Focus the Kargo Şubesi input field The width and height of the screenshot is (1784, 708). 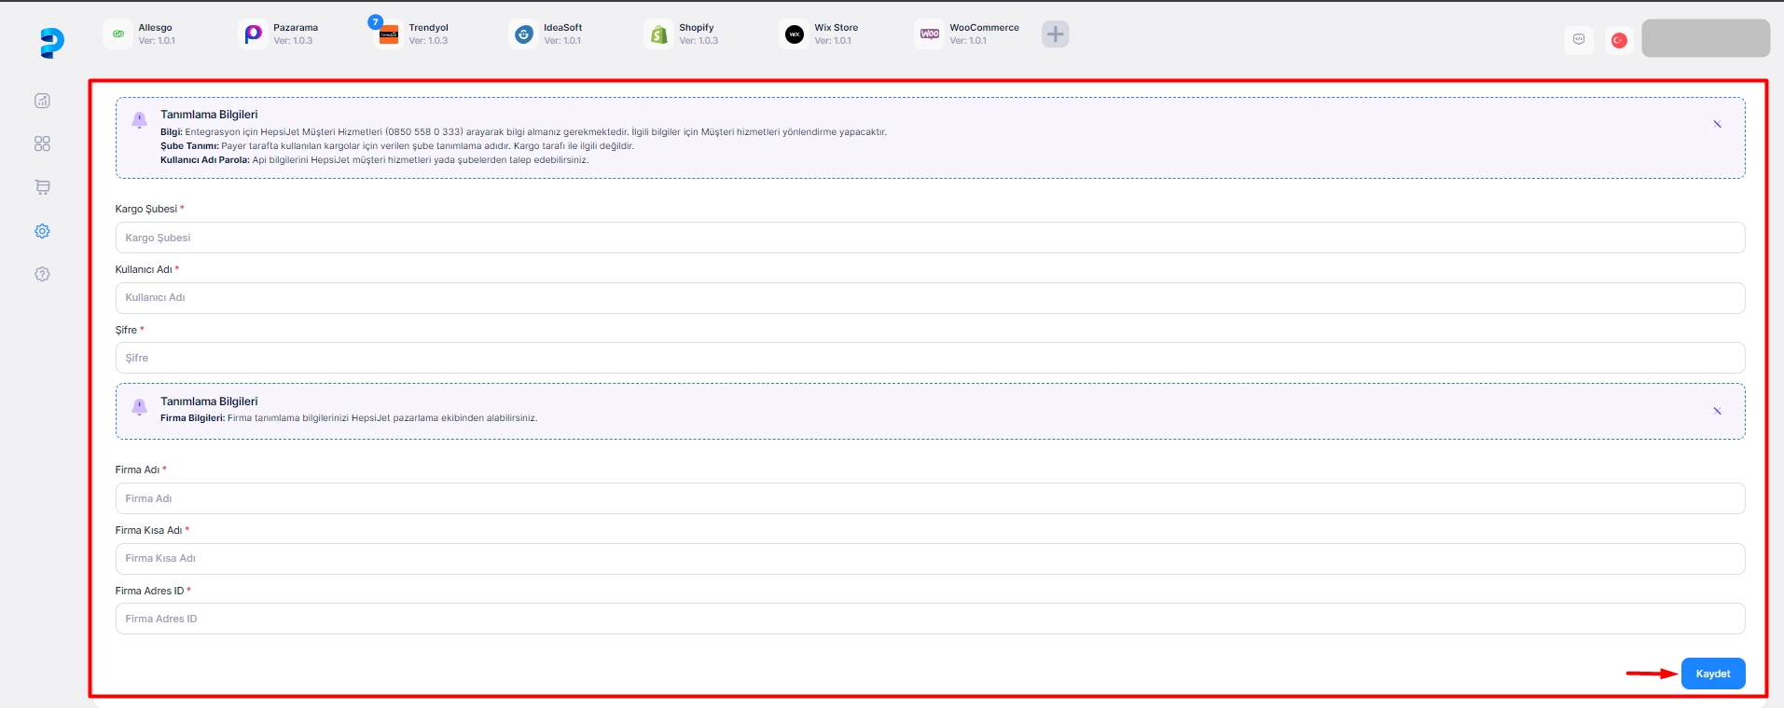point(929,238)
